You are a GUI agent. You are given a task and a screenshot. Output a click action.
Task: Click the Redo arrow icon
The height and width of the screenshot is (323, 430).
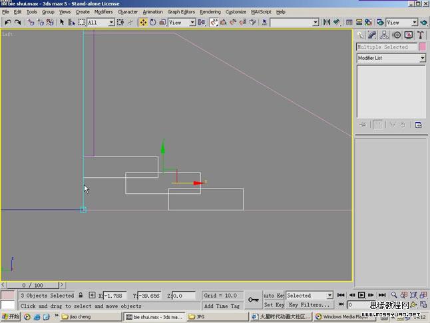(18, 22)
